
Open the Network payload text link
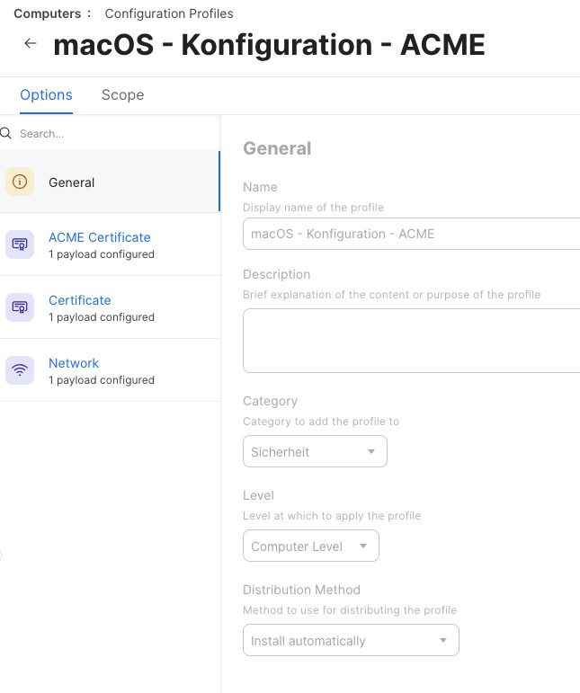click(x=74, y=363)
